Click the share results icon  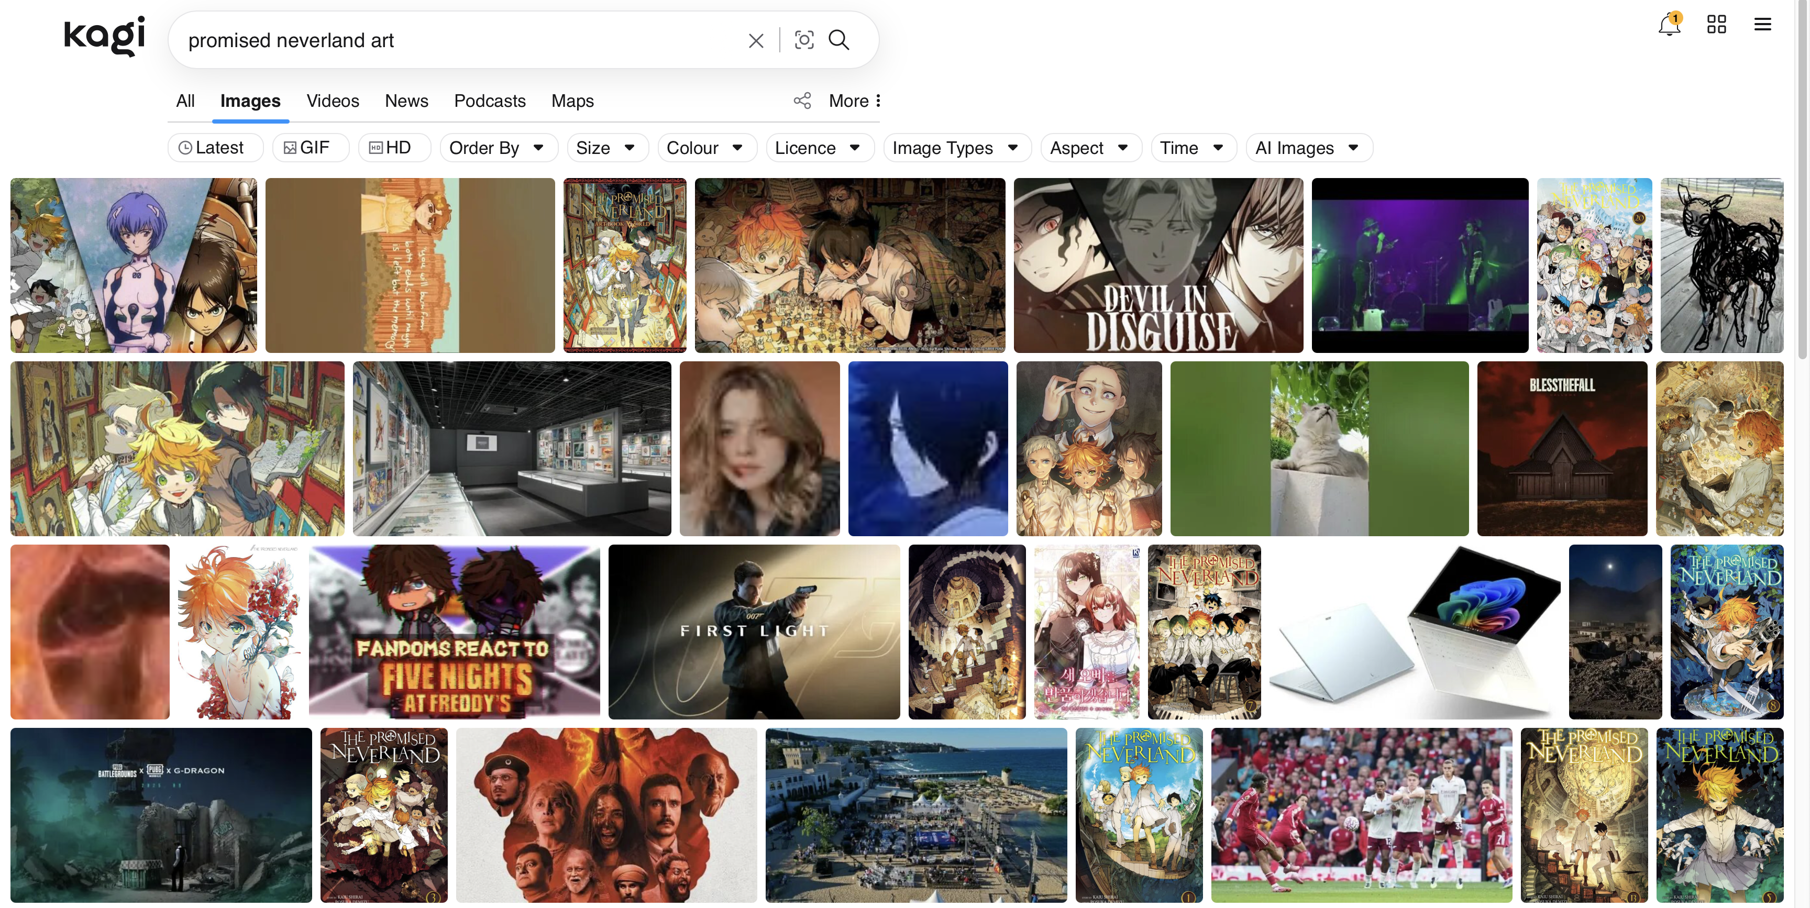click(x=802, y=101)
